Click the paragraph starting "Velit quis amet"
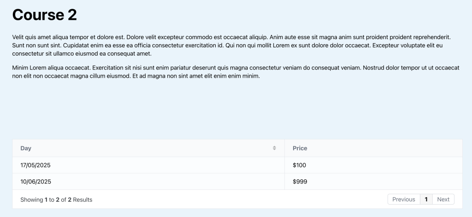 tap(230, 45)
